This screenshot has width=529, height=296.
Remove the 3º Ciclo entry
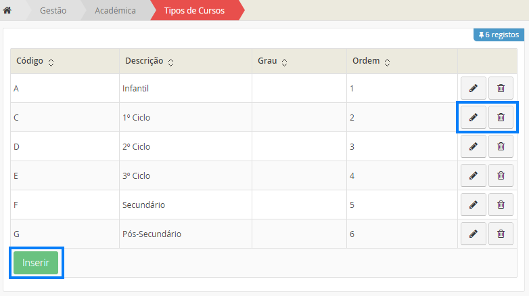tap(501, 175)
